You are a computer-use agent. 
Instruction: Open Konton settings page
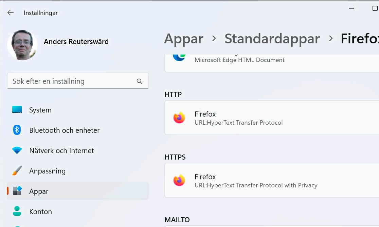[x=40, y=212]
